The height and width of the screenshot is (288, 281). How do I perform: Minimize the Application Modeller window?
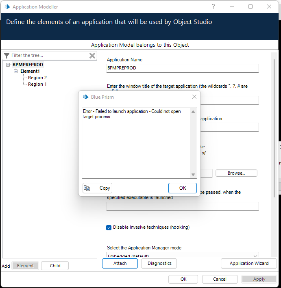tap(232, 6)
